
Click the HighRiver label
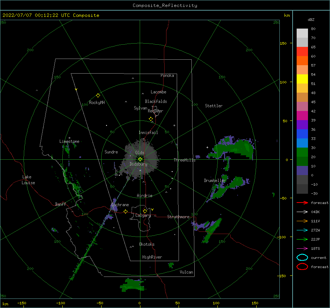[152, 257]
